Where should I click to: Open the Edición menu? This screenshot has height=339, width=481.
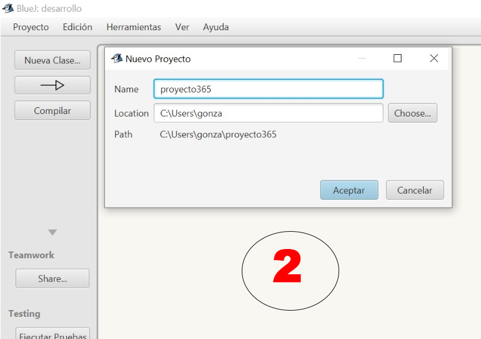tap(77, 27)
